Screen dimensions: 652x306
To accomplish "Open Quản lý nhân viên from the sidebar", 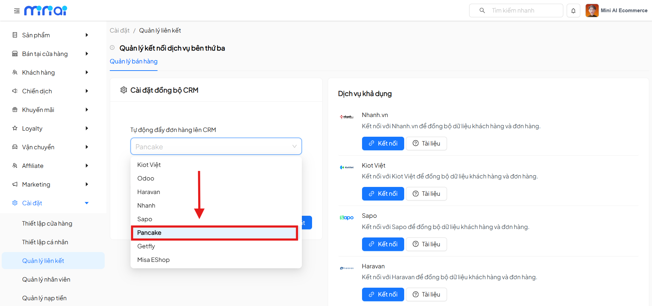I will 46,279.
